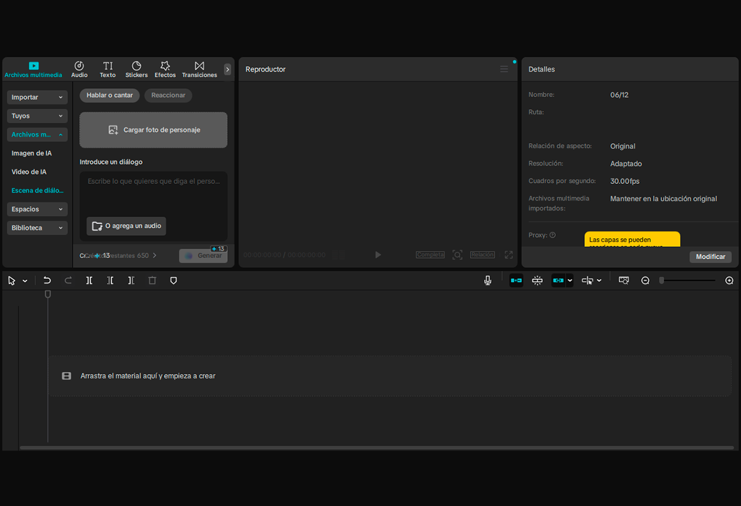This screenshot has height=506, width=741.
Task: Switch to the Audio tab
Action: pos(79,69)
